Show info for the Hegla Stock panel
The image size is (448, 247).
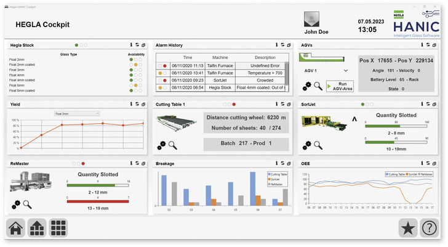click(130, 45)
